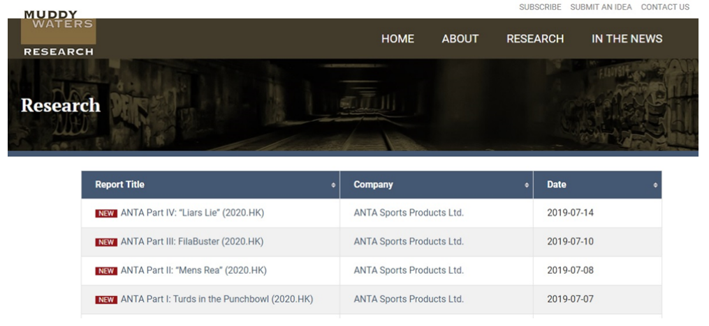Click the CONTACT US link

point(665,7)
